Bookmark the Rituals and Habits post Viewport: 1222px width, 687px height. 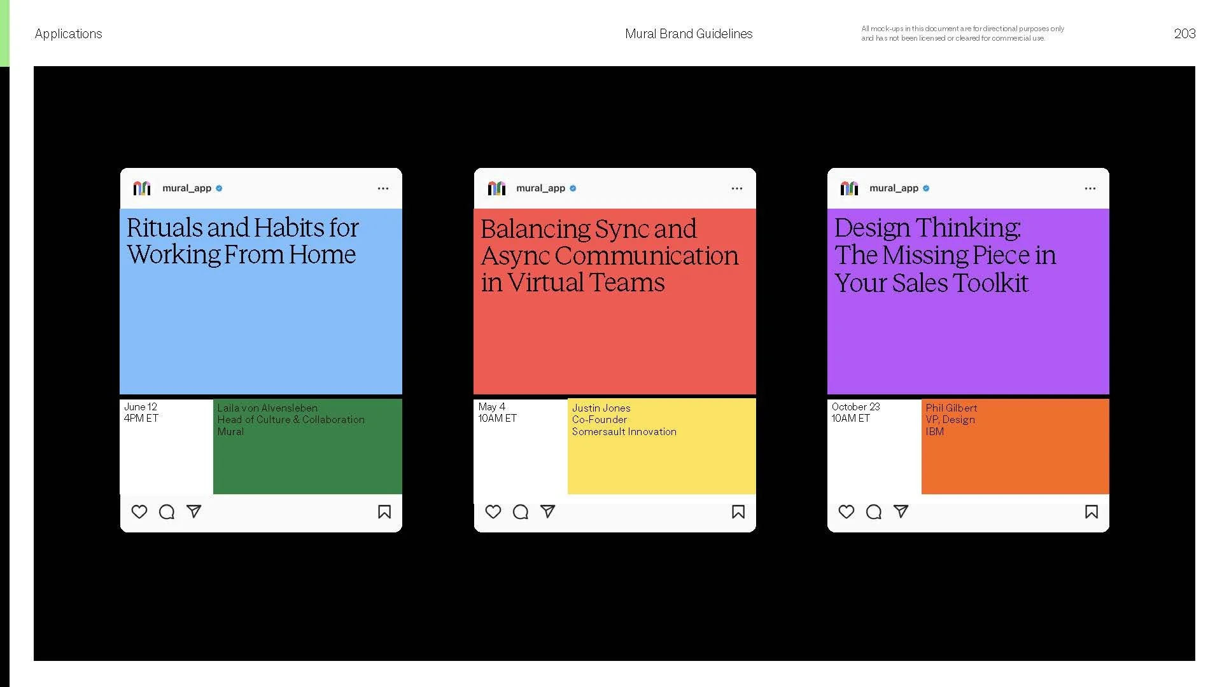pyautogui.click(x=384, y=512)
